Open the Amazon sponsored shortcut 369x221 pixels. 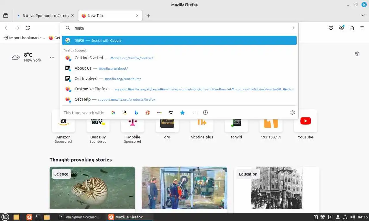click(x=63, y=127)
